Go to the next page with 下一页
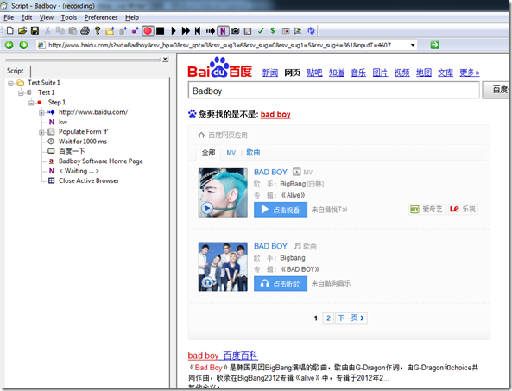 (x=351, y=318)
